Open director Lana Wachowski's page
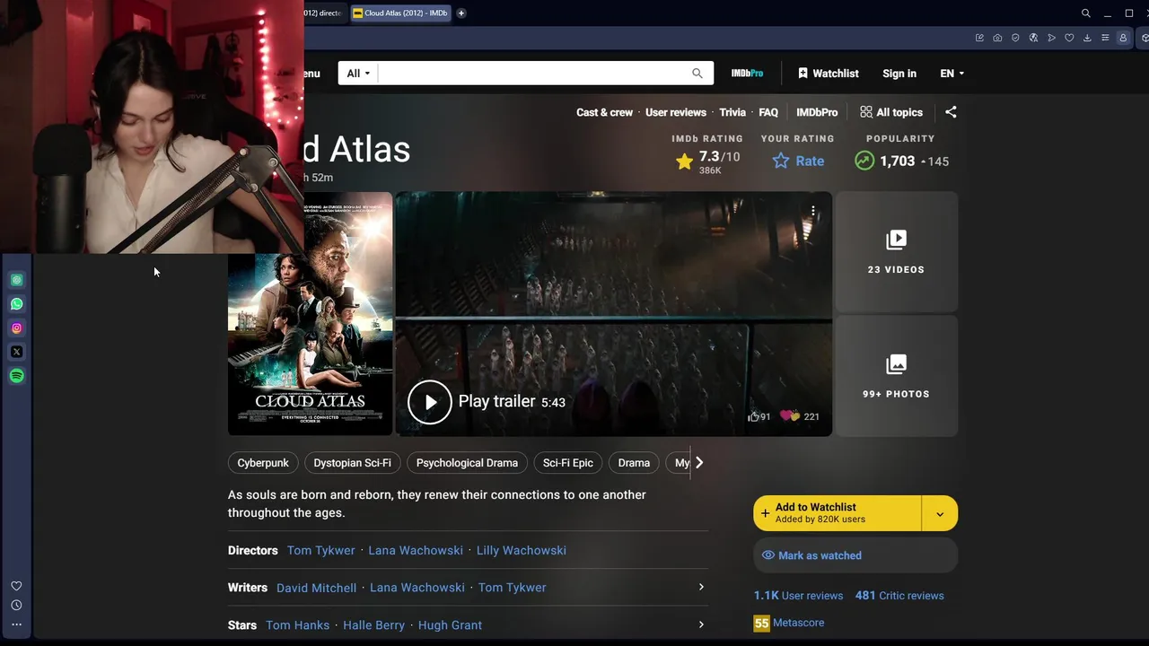The height and width of the screenshot is (646, 1149). pos(416,550)
